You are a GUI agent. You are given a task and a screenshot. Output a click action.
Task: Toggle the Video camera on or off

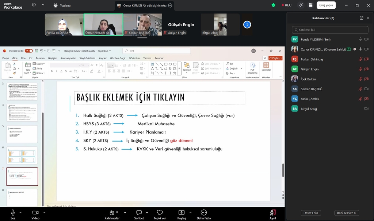pyautogui.click(x=35, y=213)
